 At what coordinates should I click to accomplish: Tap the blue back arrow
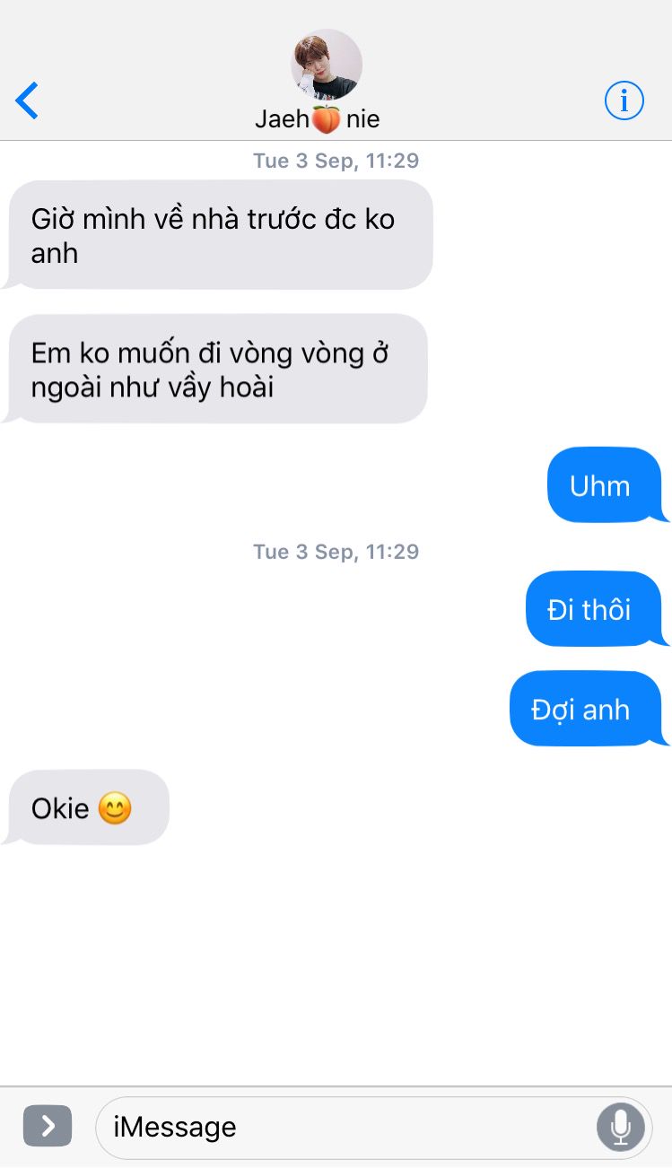pos(27,100)
